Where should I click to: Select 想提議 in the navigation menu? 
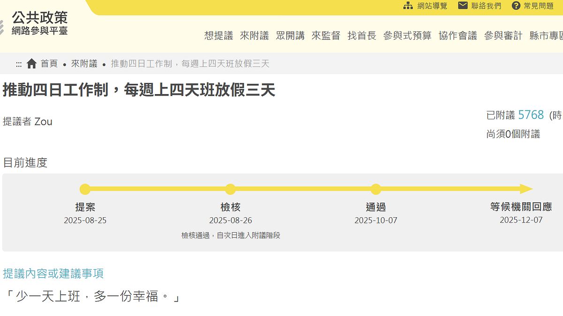[217, 35]
